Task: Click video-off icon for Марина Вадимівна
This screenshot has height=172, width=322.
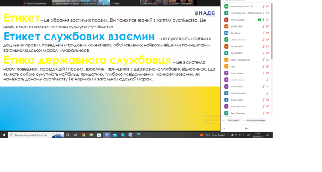Action: coord(267,6)
